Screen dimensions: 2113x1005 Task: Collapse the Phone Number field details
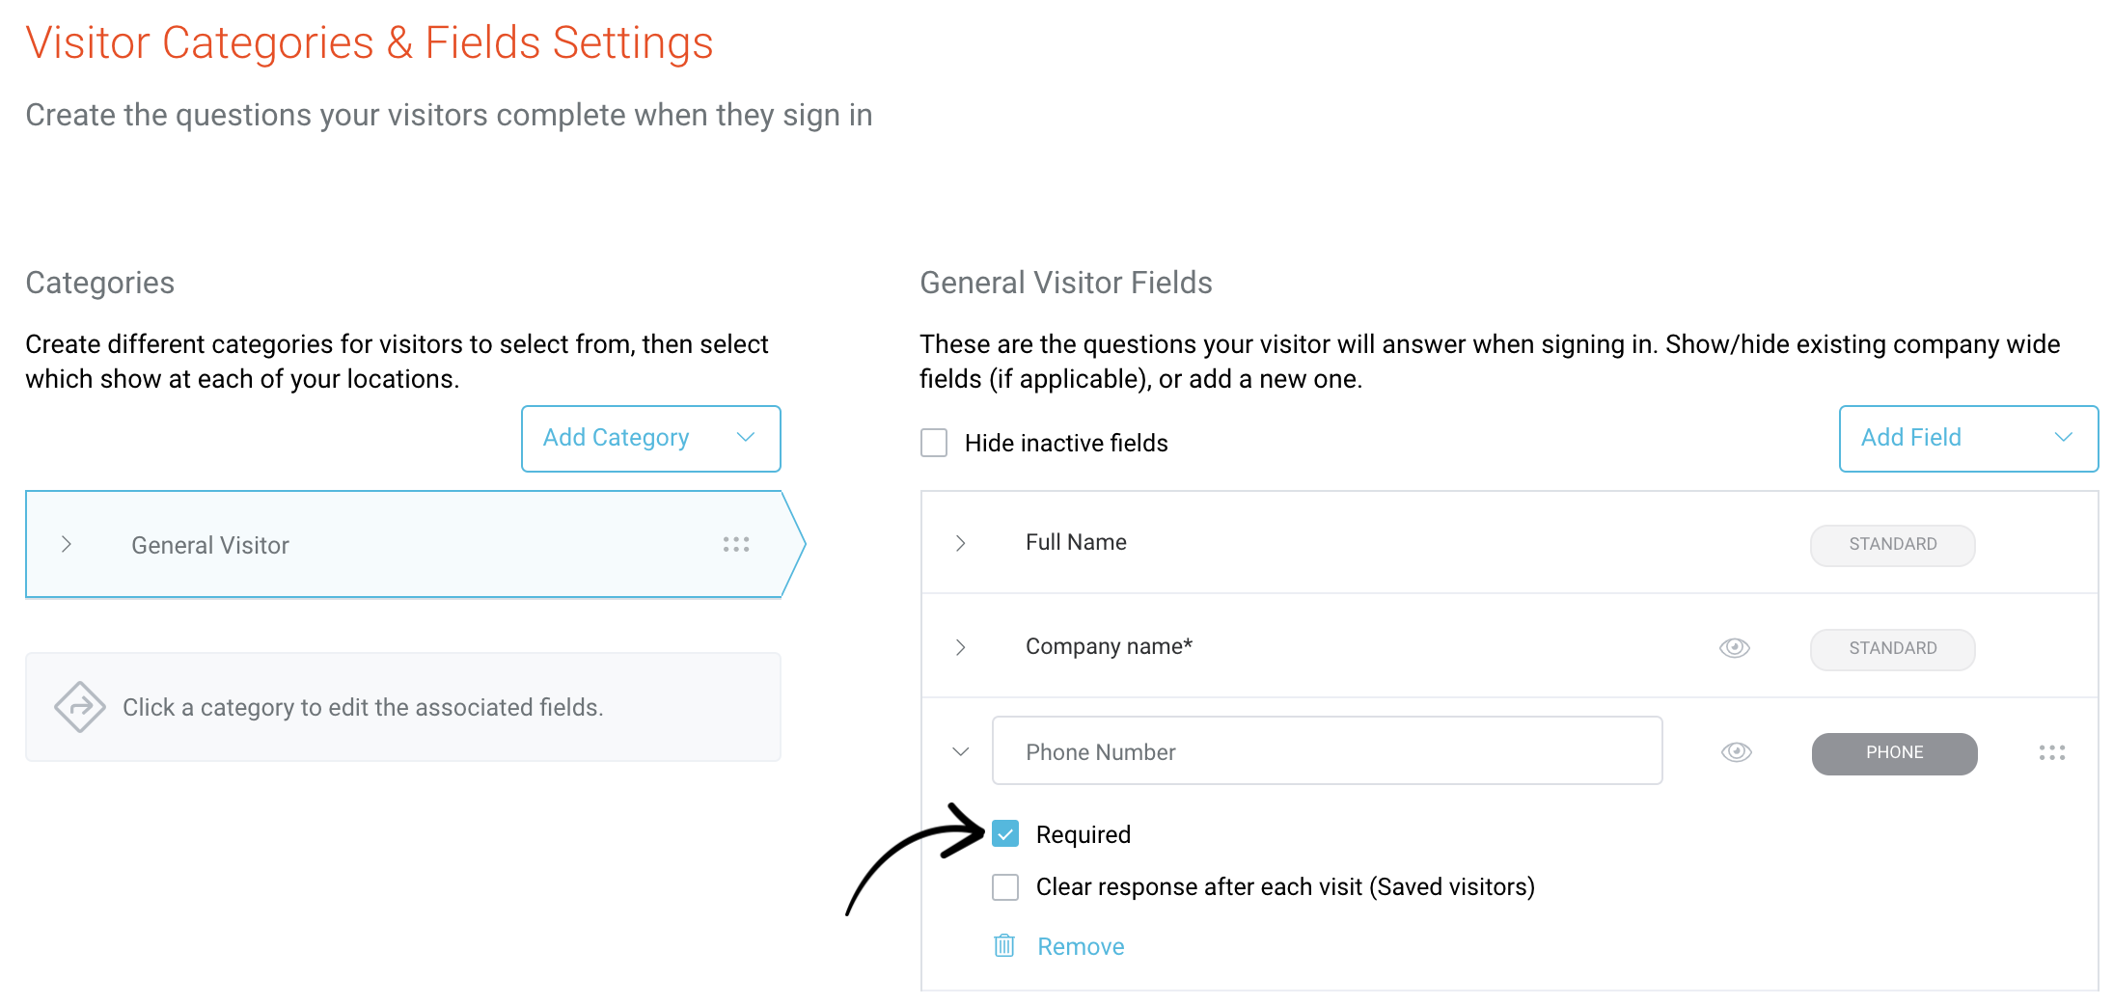[x=960, y=751]
